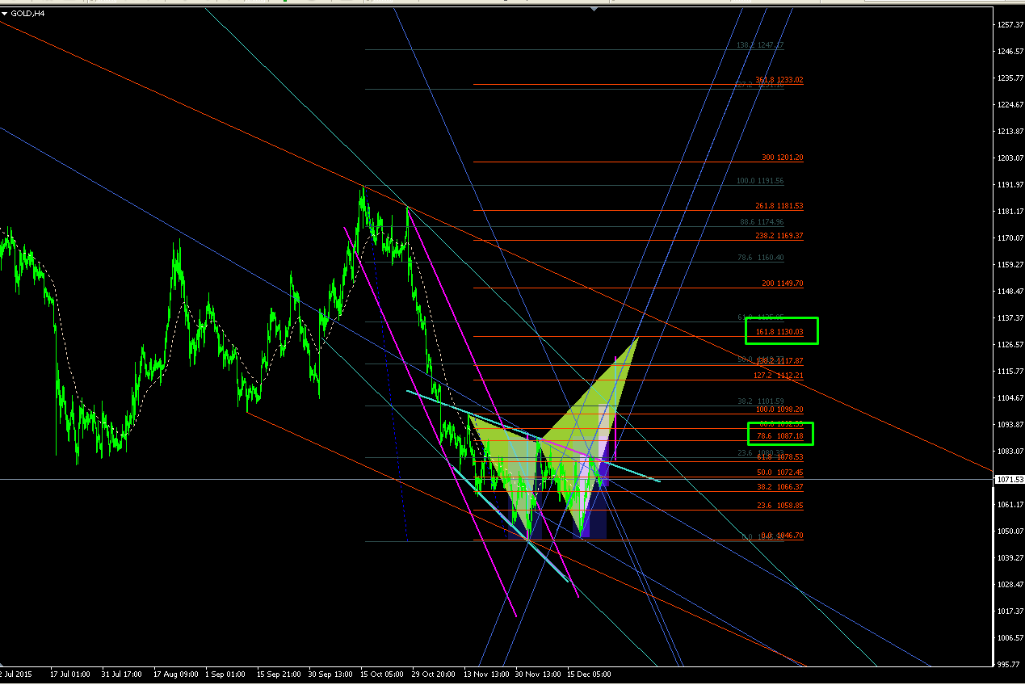This screenshot has height=685, width=1025.
Task: Select the 15 Dec 05:00 time label
Action: coord(587,673)
